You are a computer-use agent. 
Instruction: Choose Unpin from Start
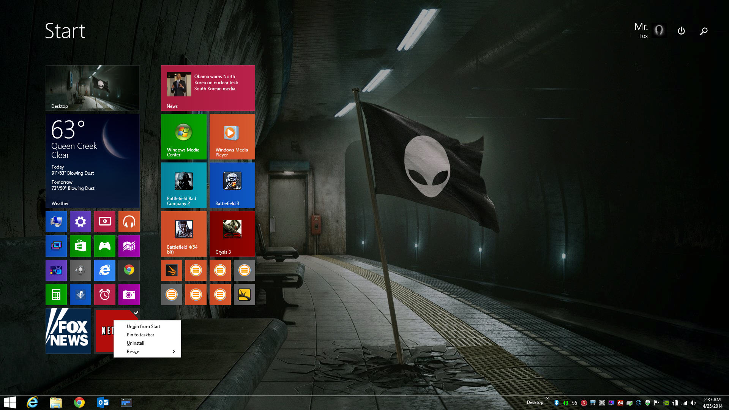pyautogui.click(x=147, y=326)
